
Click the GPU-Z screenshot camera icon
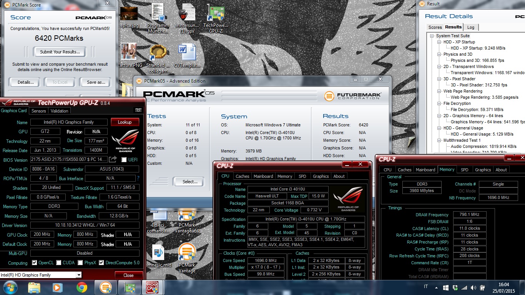coord(138,111)
